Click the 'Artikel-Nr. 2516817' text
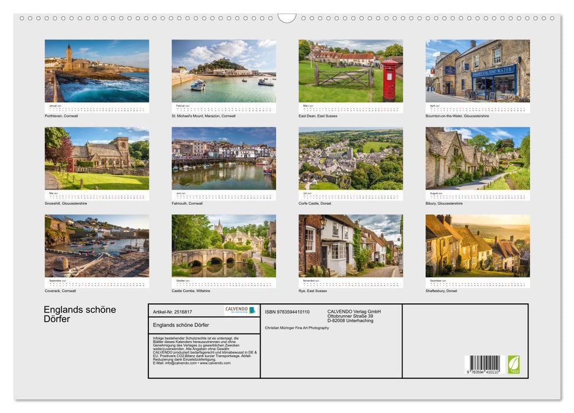The width and height of the screenshot is (574, 413). tap(173, 312)
